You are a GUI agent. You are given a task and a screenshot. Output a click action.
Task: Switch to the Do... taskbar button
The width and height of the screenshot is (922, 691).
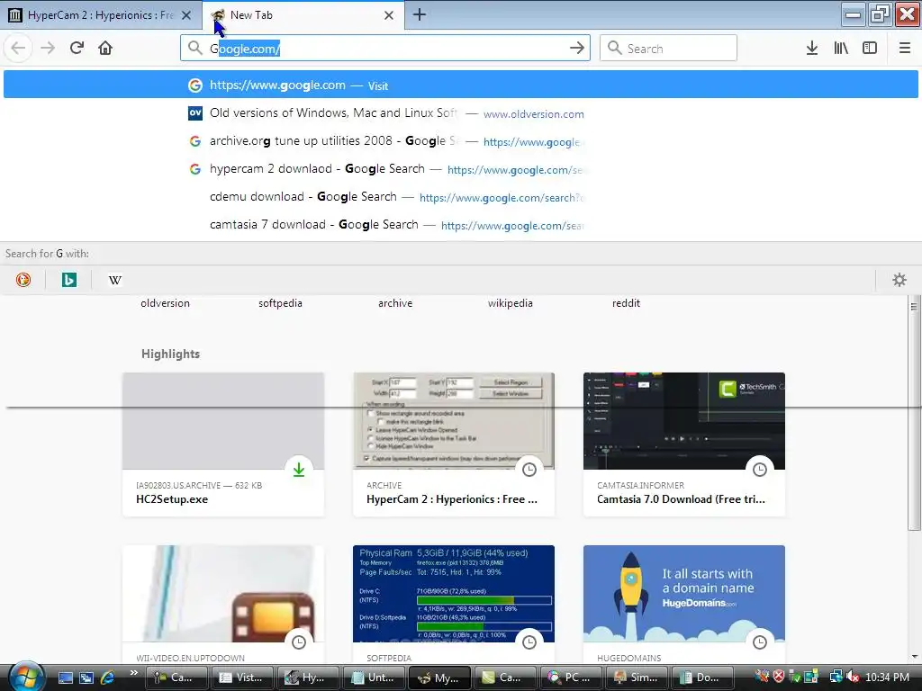[702, 678]
